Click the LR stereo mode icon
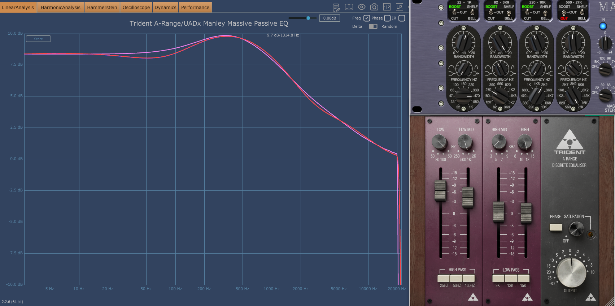This screenshot has height=306, width=615. (400, 7)
